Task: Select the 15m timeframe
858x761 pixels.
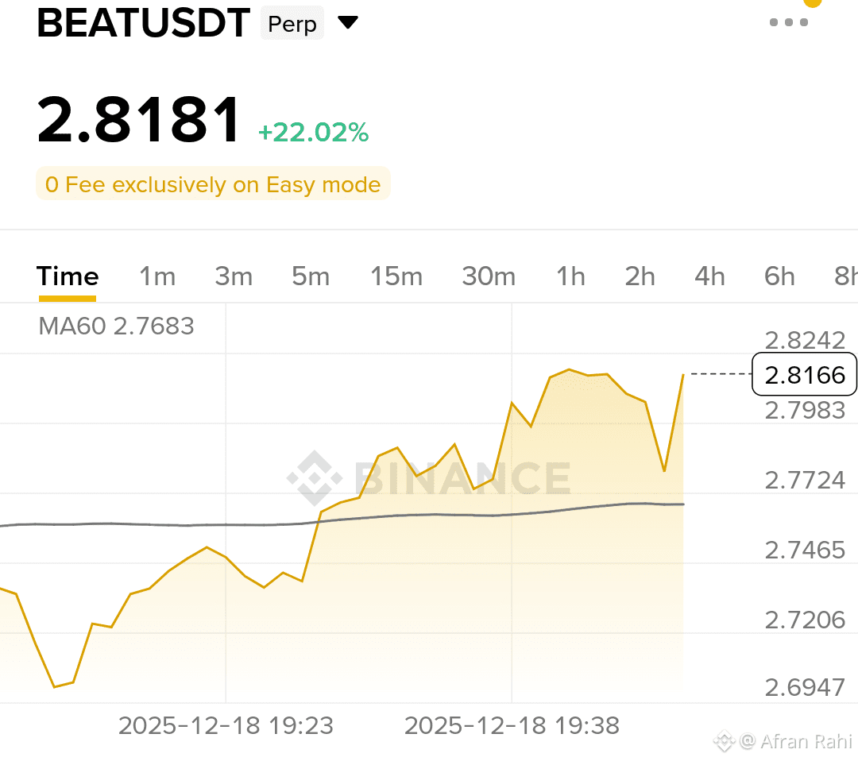Action: click(396, 276)
